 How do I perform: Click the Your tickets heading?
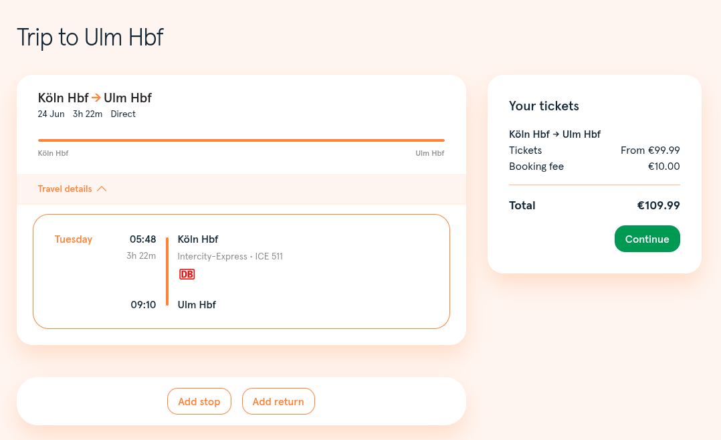[x=544, y=106]
